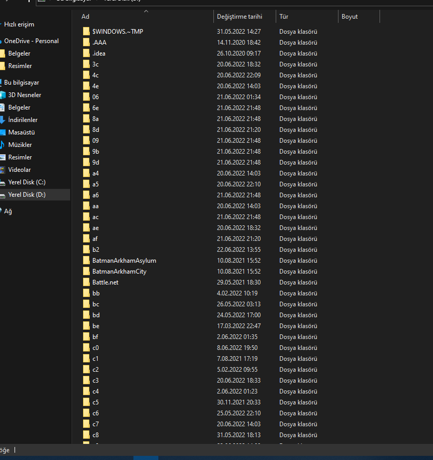Select Bu bilgisayar in navigation pane
The width and height of the screenshot is (433, 460).
pyautogui.click(x=21, y=83)
